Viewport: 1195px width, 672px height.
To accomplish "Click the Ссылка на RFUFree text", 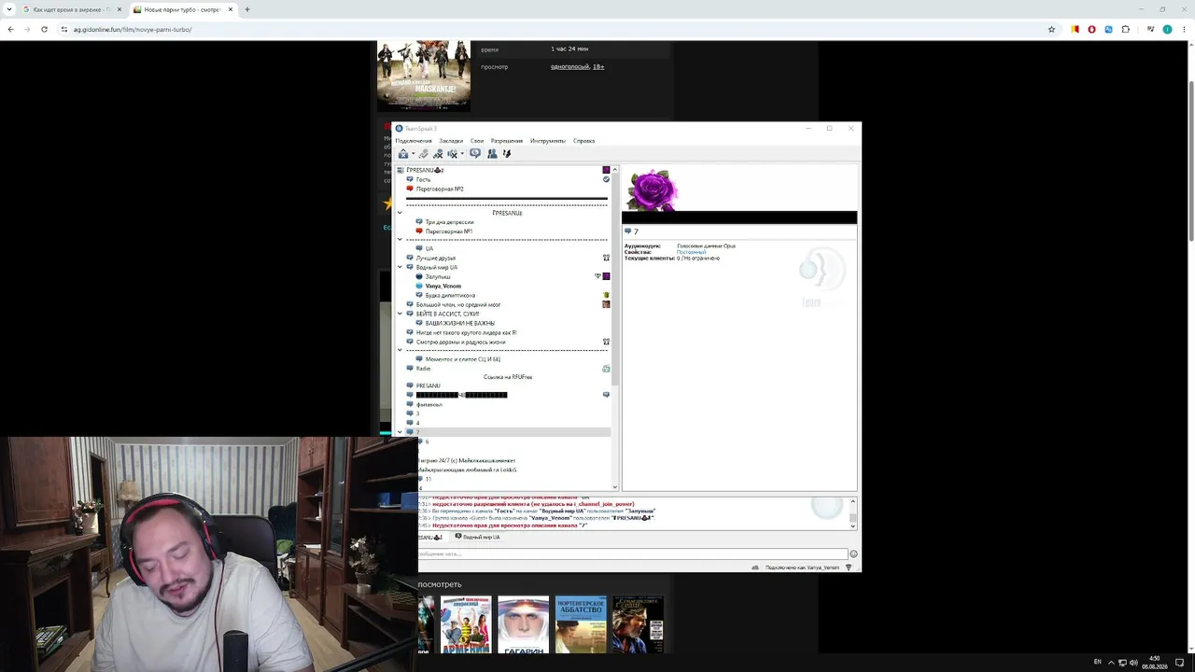I will point(508,377).
